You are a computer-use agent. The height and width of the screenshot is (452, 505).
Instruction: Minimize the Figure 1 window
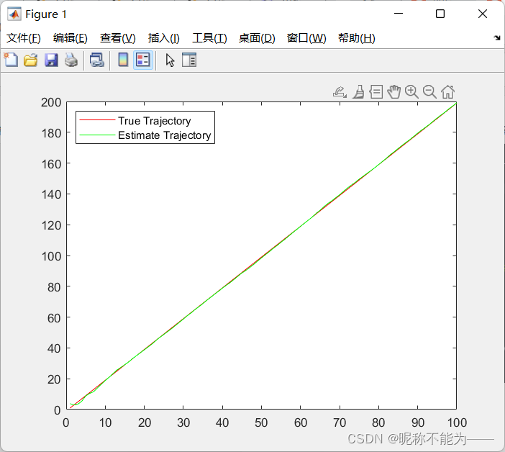399,14
